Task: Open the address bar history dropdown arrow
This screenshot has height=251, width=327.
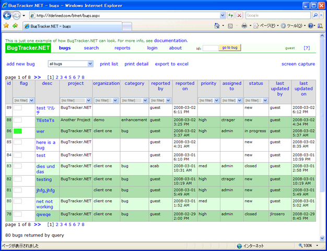Action: click(223, 16)
